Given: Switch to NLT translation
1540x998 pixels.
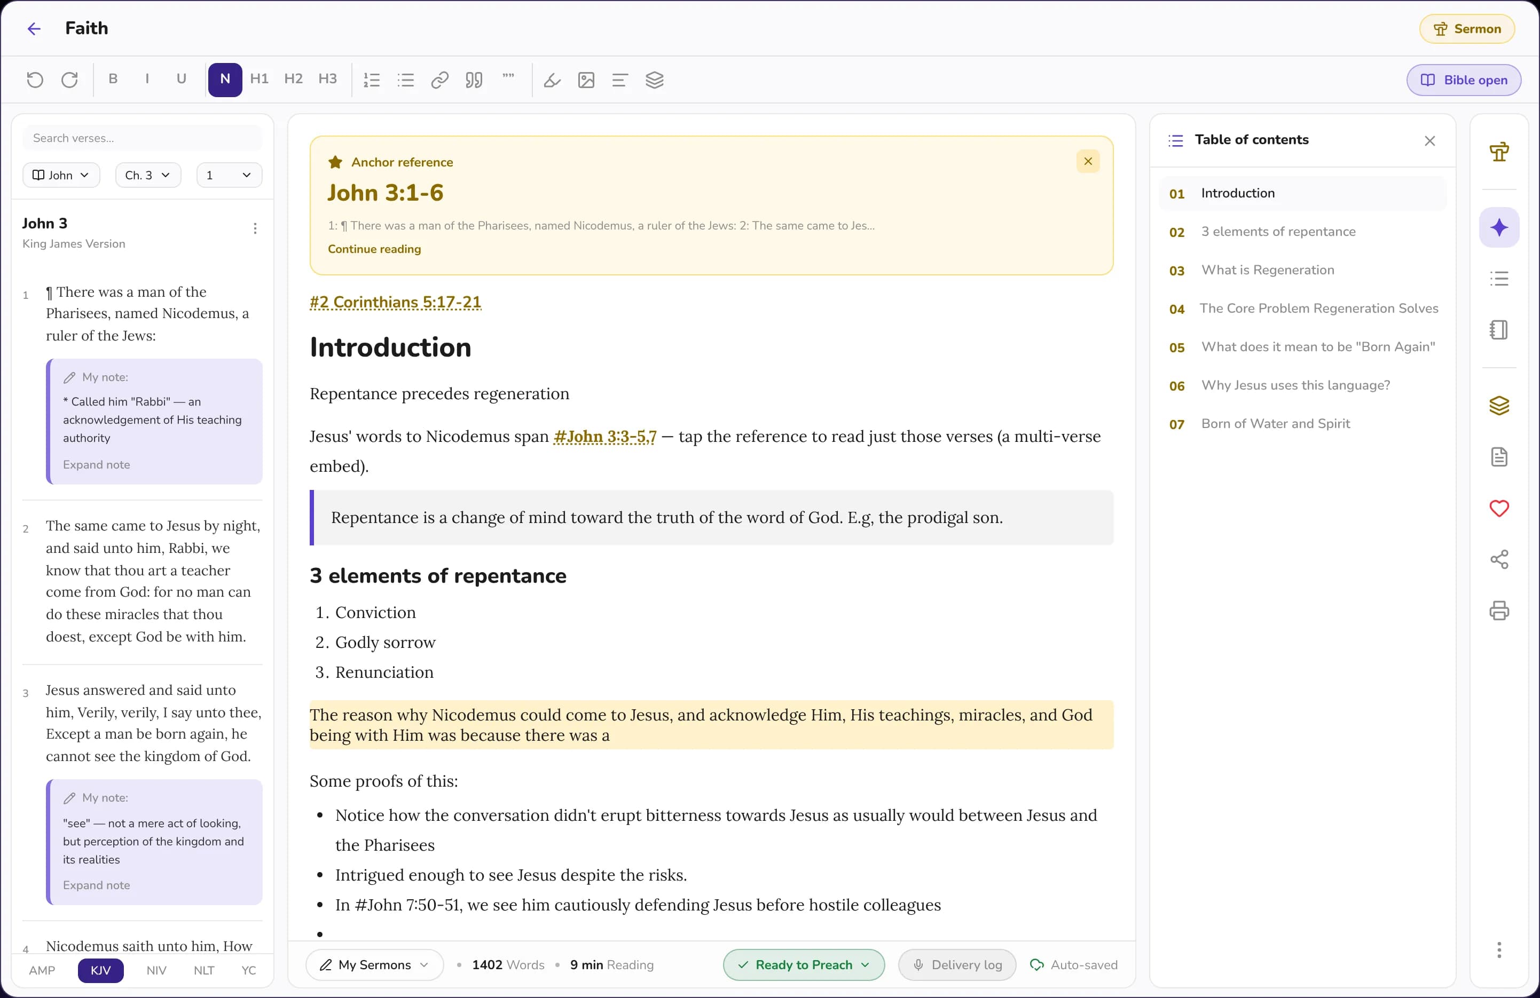Looking at the screenshot, I should (x=204, y=970).
